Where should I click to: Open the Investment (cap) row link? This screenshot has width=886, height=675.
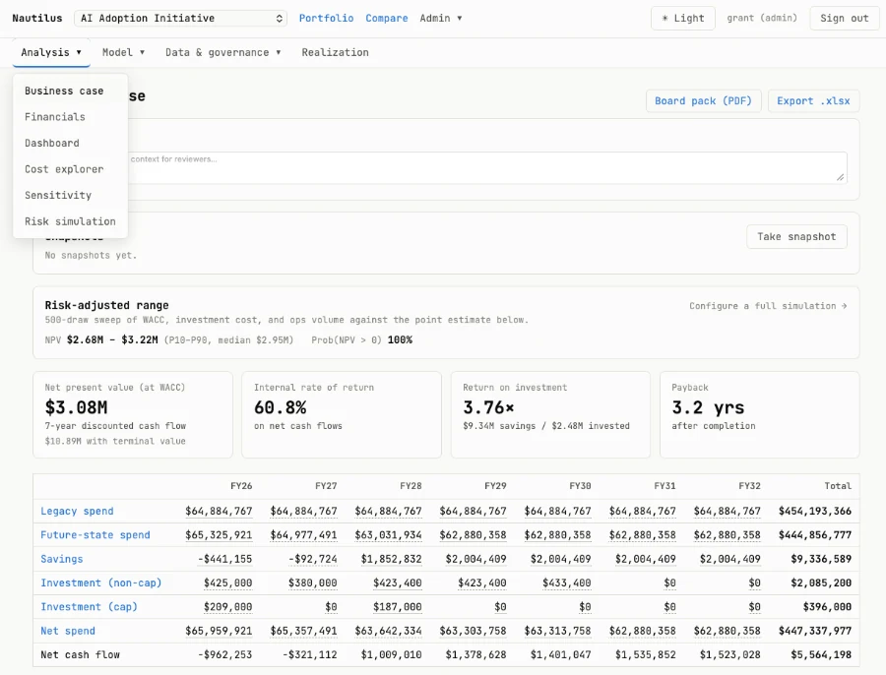click(x=89, y=607)
